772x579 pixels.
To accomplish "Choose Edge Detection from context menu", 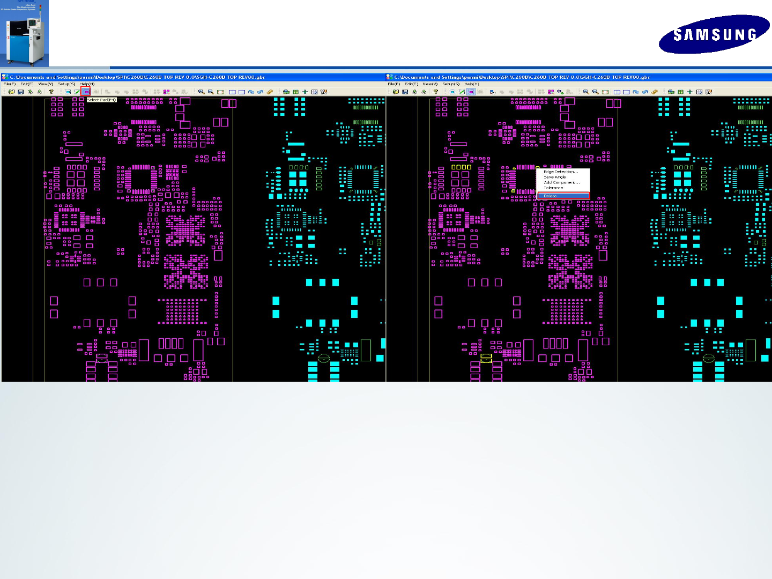I will [561, 172].
